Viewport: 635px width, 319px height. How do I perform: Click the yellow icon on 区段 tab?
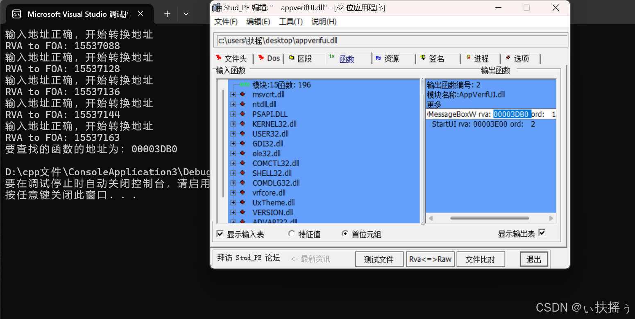click(x=291, y=58)
